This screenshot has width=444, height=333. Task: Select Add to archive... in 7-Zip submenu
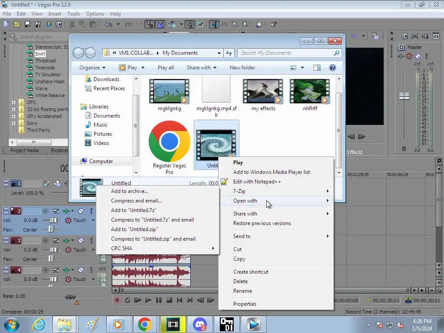point(157,191)
